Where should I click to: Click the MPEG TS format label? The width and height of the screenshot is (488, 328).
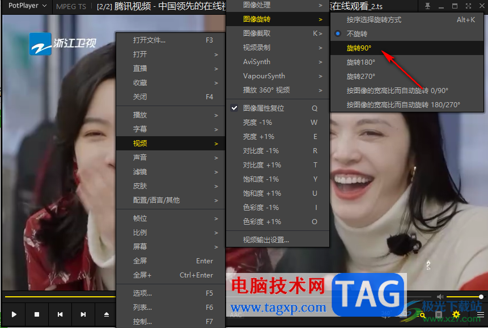point(71,6)
